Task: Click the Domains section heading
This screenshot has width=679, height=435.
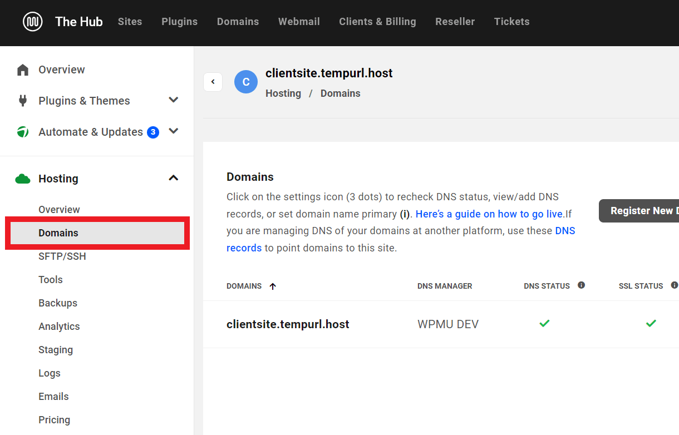Action: point(250,177)
